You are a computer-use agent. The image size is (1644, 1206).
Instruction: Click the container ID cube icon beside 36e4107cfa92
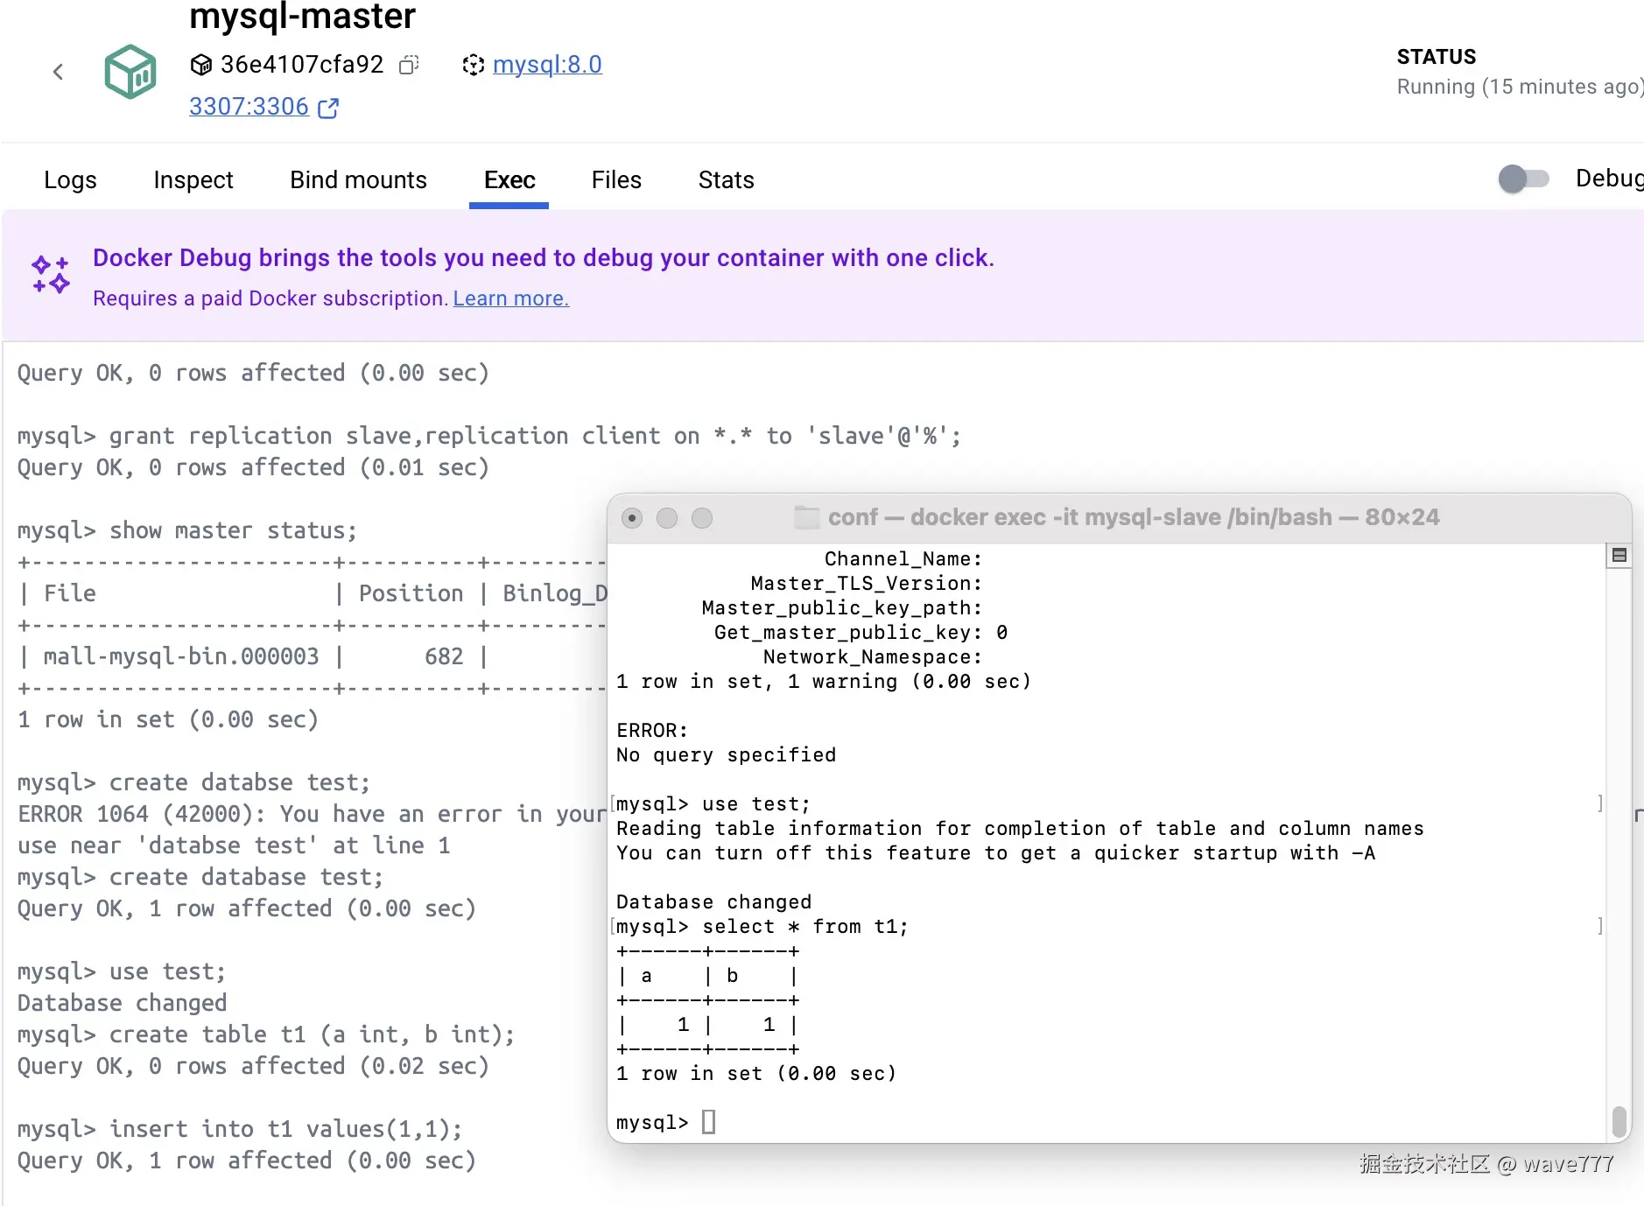(x=201, y=65)
